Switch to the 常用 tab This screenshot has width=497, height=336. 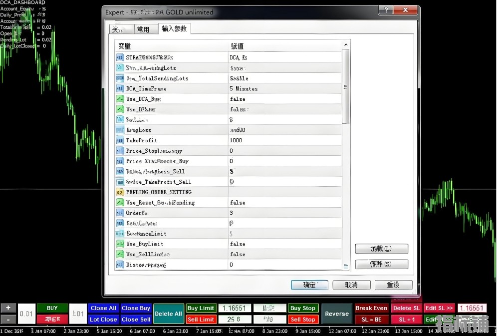[143, 29]
